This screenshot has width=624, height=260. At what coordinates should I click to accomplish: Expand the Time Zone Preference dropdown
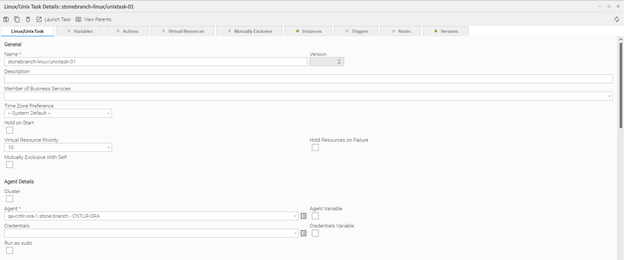(x=58, y=113)
